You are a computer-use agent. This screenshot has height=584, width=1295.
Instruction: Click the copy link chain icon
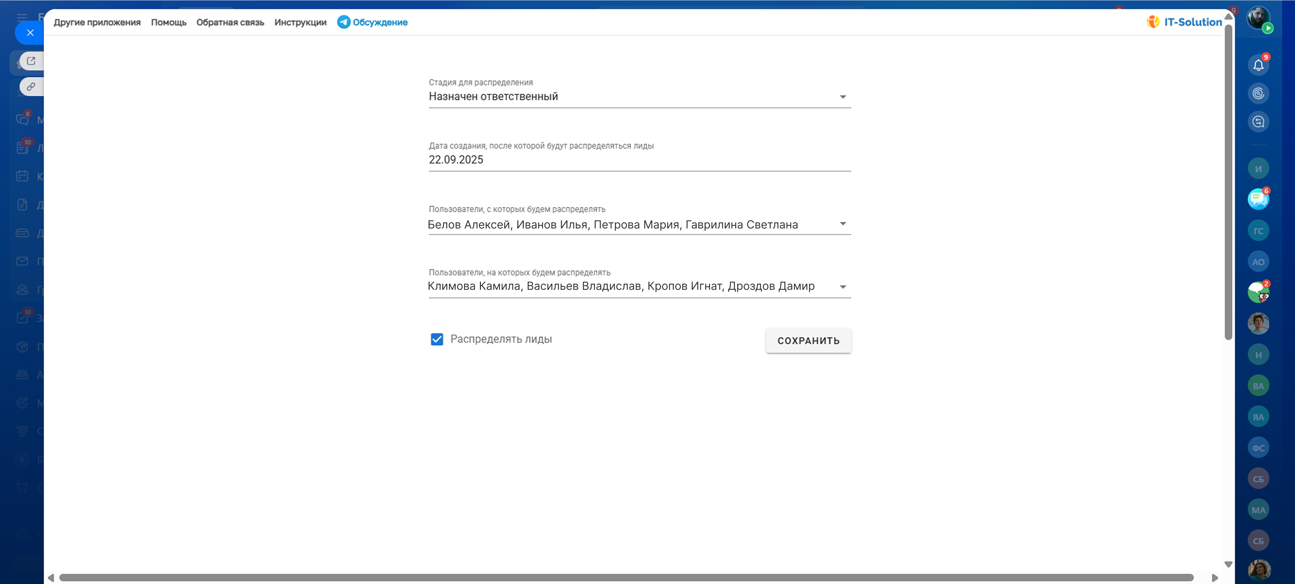(x=31, y=87)
